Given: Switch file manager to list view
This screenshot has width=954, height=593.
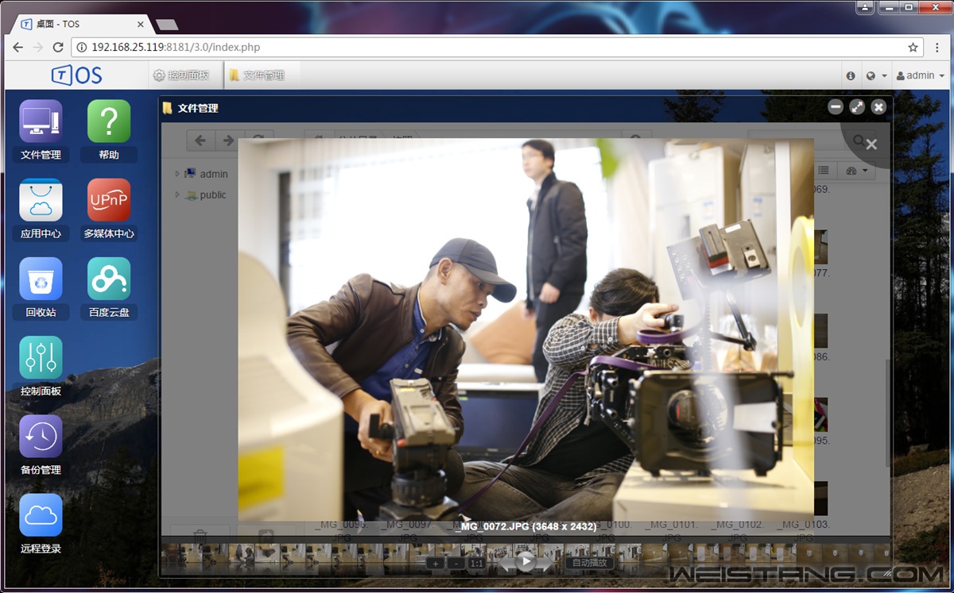Looking at the screenshot, I should click(824, 171).
